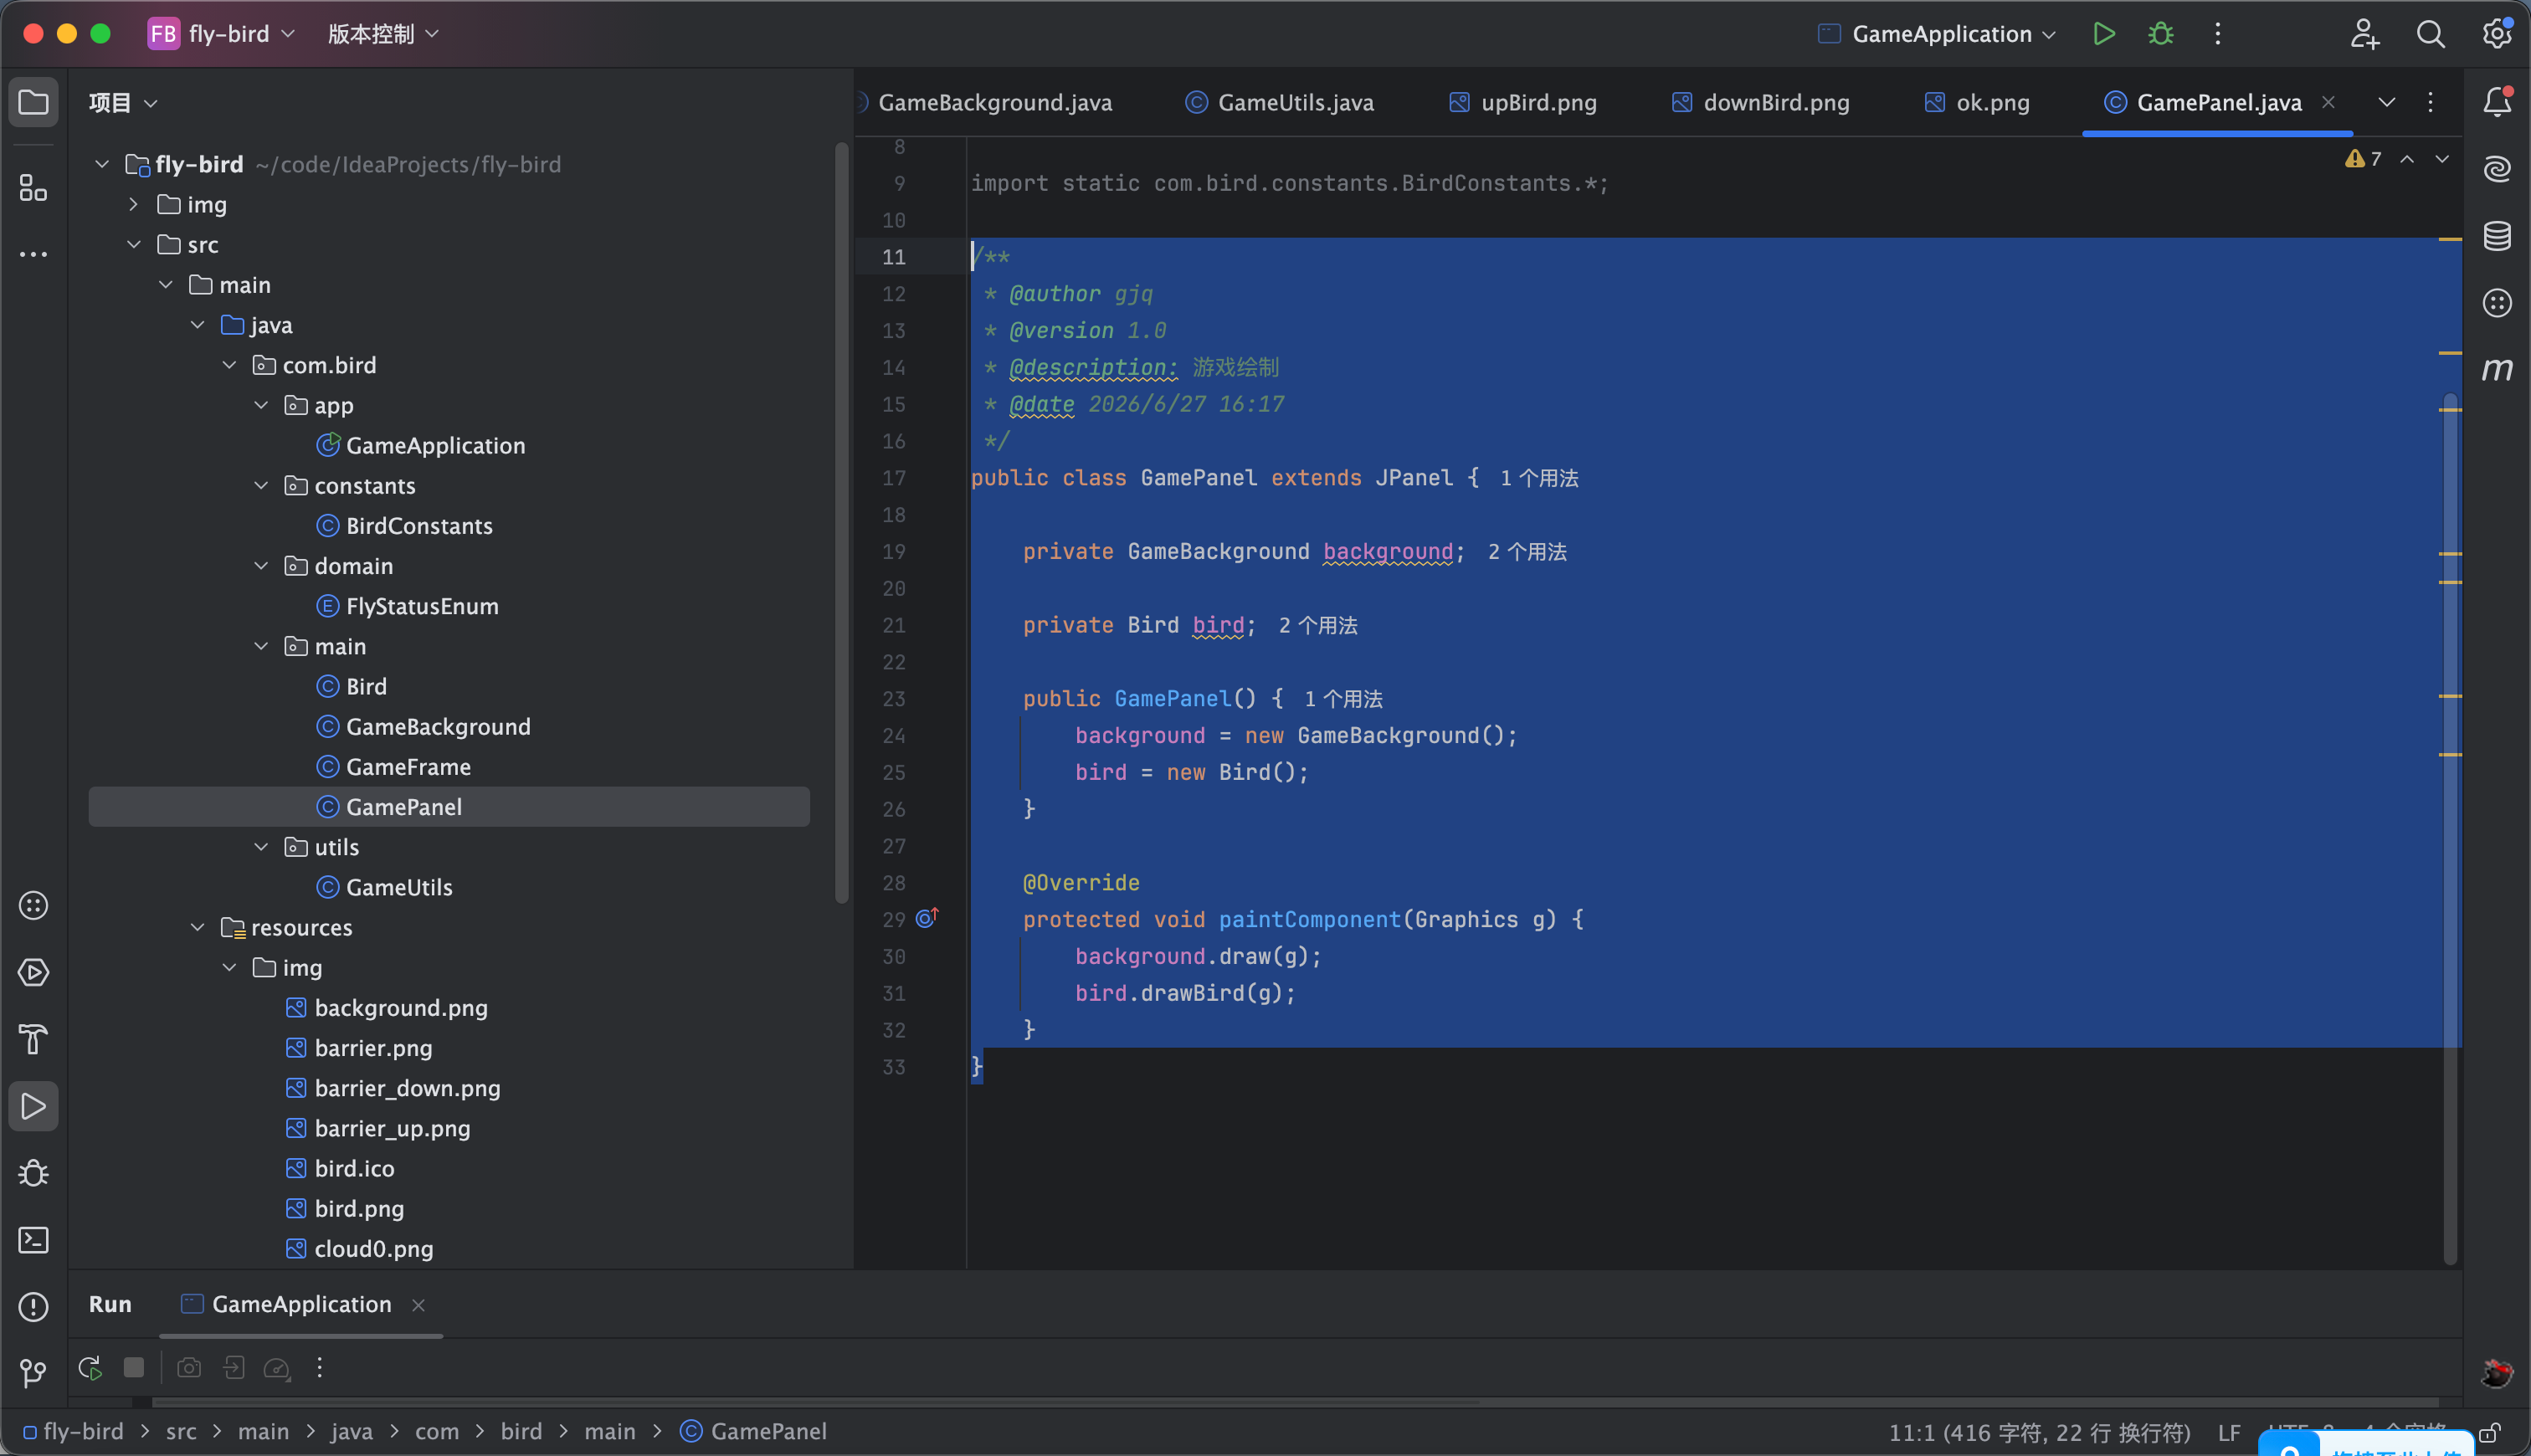Open the GameApplication run configuration dropdown
Viewport: 2531px width, 1456px height.
tap(1937, 34)
